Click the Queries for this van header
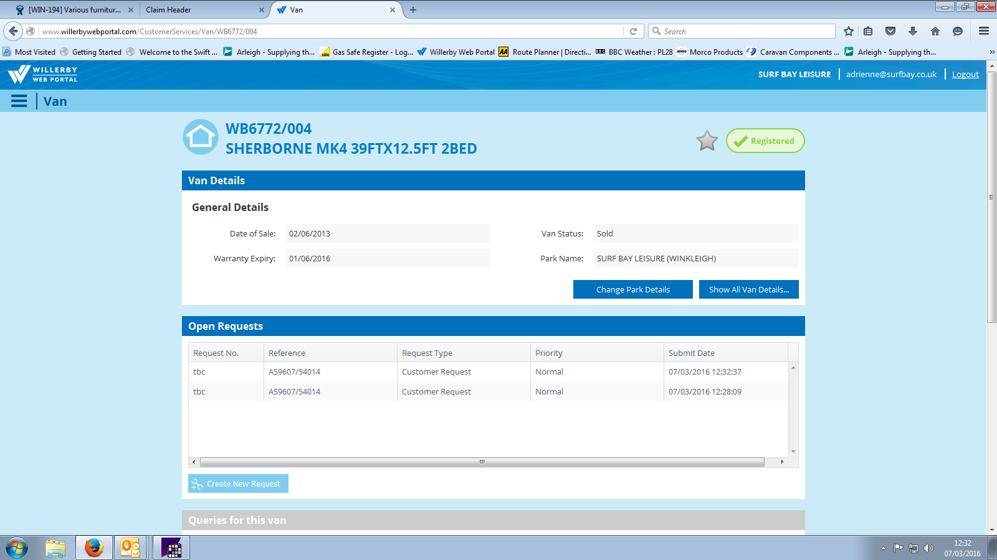This screenshot has height=560, width=997. 494,520
